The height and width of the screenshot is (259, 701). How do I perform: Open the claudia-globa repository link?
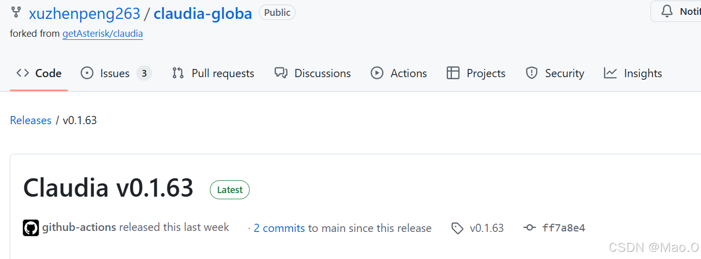coord(203,14)
